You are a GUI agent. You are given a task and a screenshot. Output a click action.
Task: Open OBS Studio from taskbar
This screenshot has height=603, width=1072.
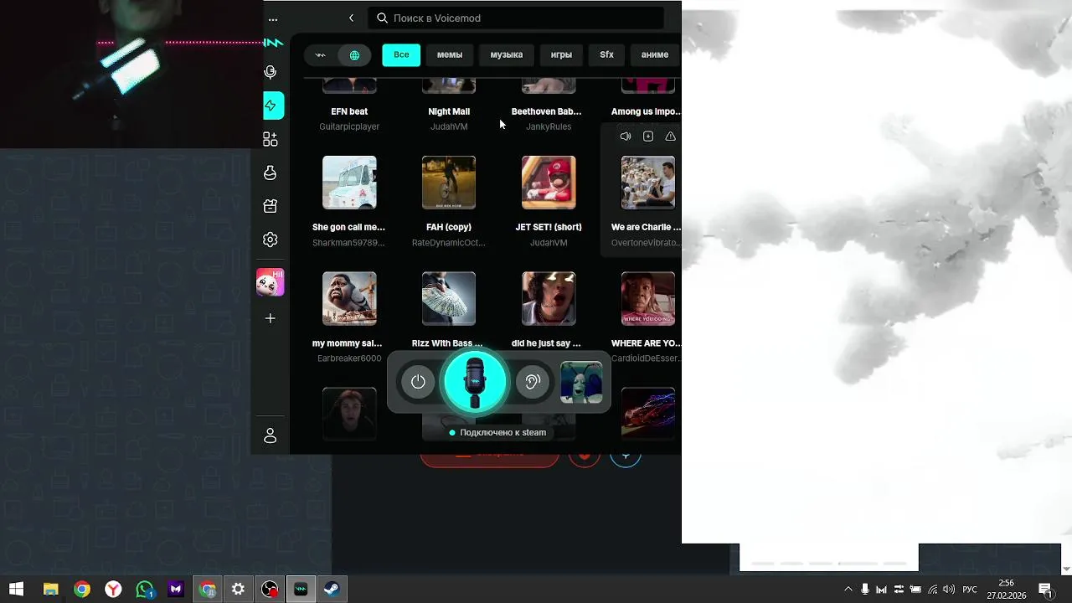(x=270, y=590)
